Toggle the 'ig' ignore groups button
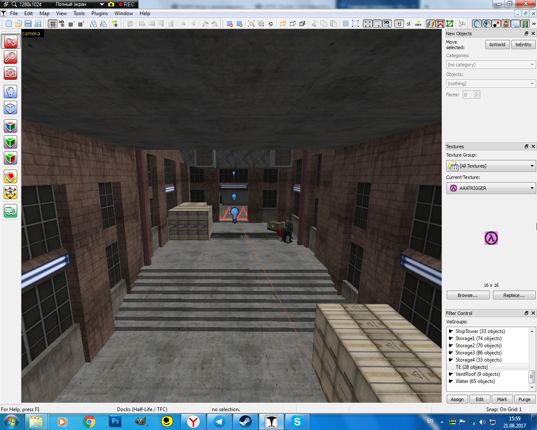The height and width of the screenshot is (430, 537). coord(271,24)
